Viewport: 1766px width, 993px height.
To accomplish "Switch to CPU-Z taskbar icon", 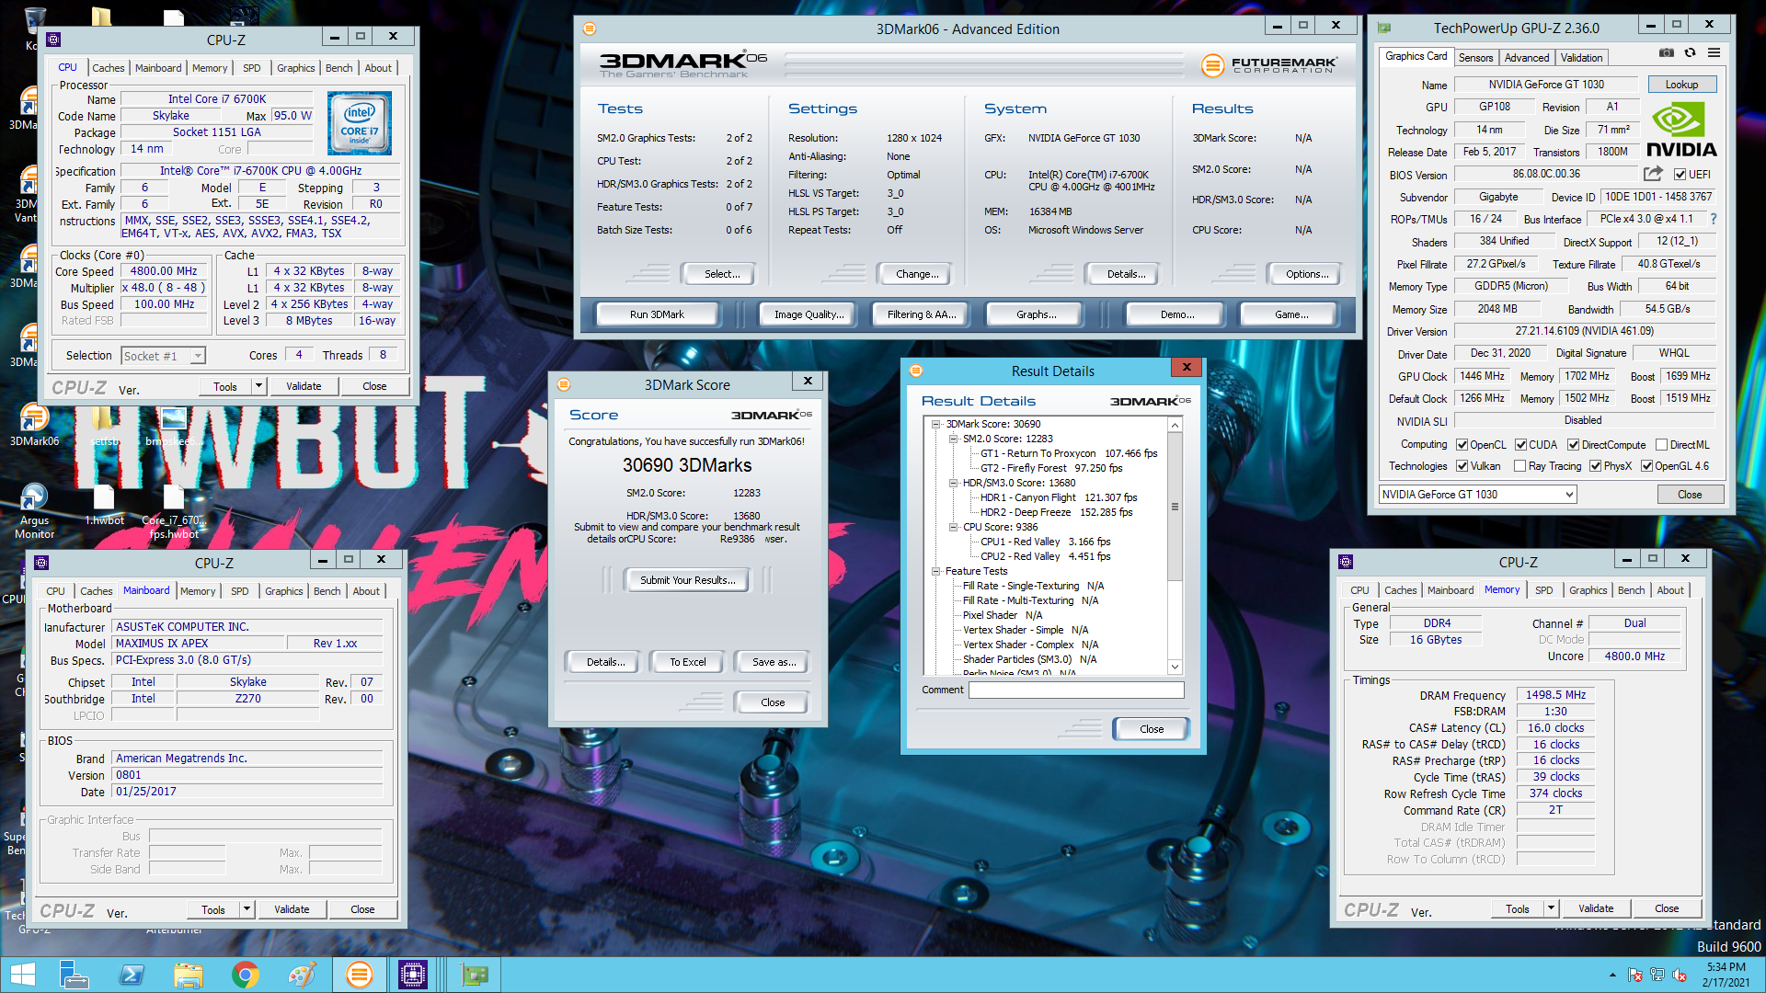I will (x=413, y=975).
